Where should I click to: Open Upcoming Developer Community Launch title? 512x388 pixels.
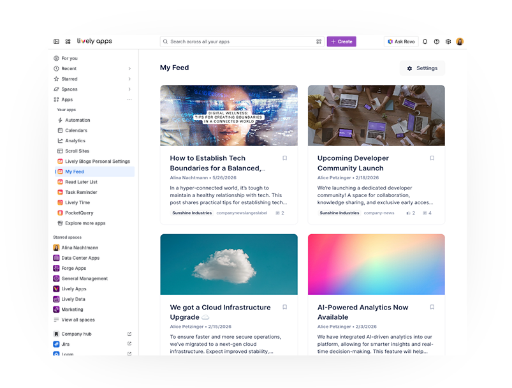point(353,163)
